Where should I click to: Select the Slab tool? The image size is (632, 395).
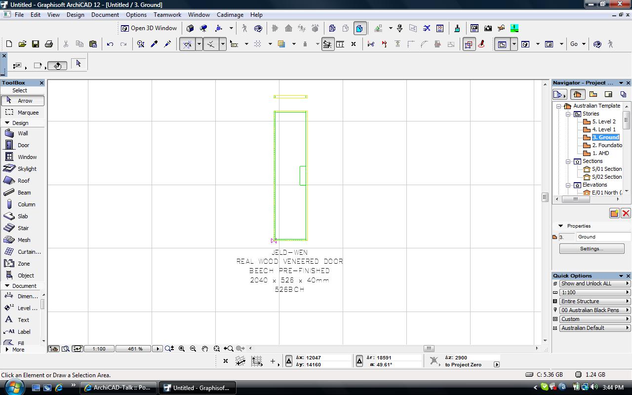tap(23, 216)
